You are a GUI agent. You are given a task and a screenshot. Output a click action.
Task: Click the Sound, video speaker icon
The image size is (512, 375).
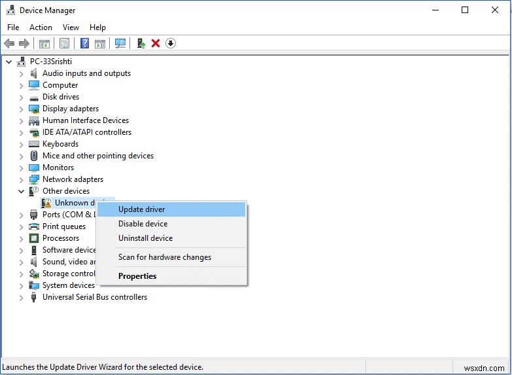33,262
